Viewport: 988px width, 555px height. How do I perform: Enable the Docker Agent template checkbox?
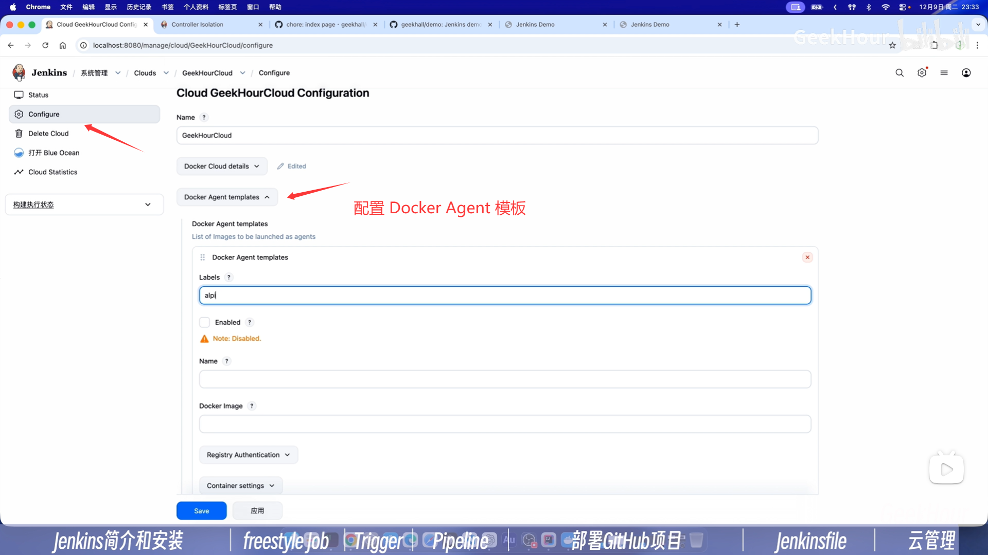pyautogui.click(x=204, y=322)
